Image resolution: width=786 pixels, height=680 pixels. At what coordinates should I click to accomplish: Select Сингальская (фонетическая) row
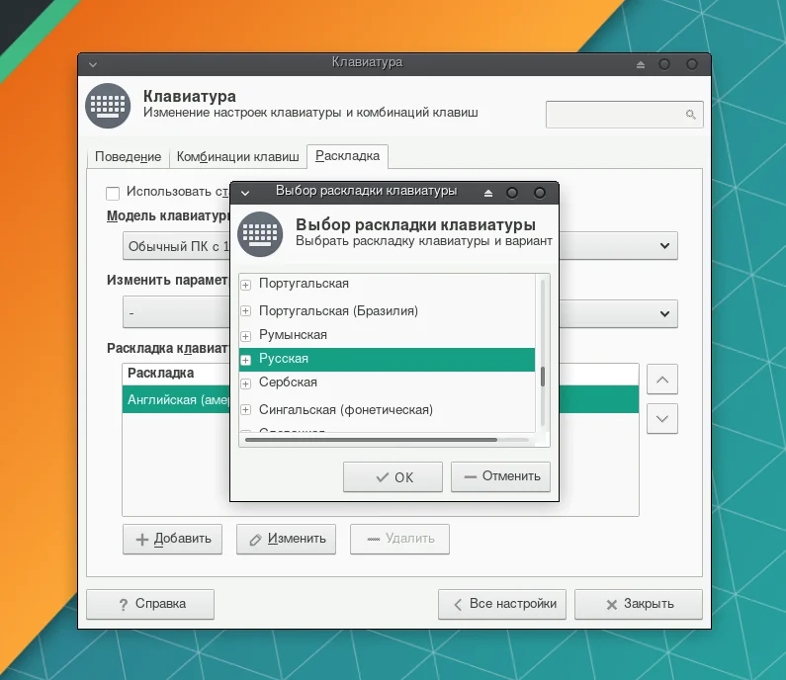point(387,410)
